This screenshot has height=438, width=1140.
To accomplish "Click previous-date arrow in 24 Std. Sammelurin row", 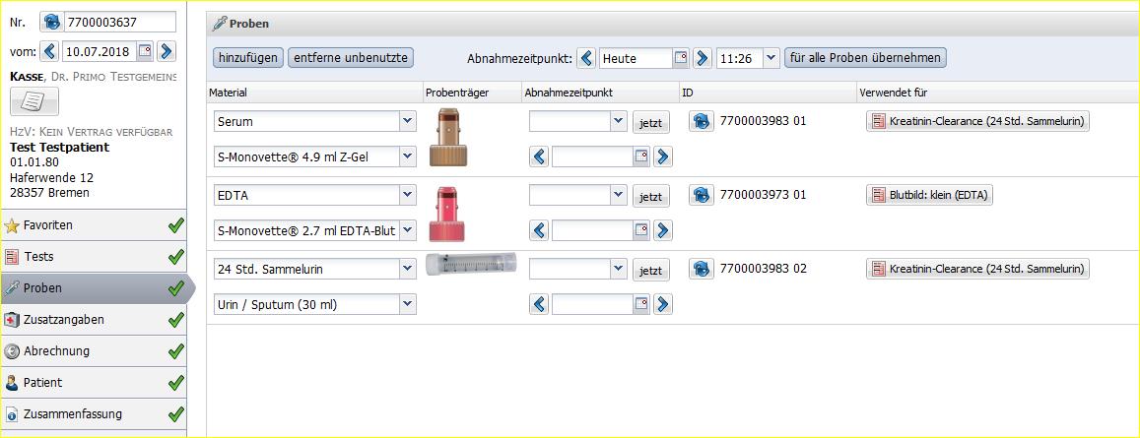I will point(539,304).
